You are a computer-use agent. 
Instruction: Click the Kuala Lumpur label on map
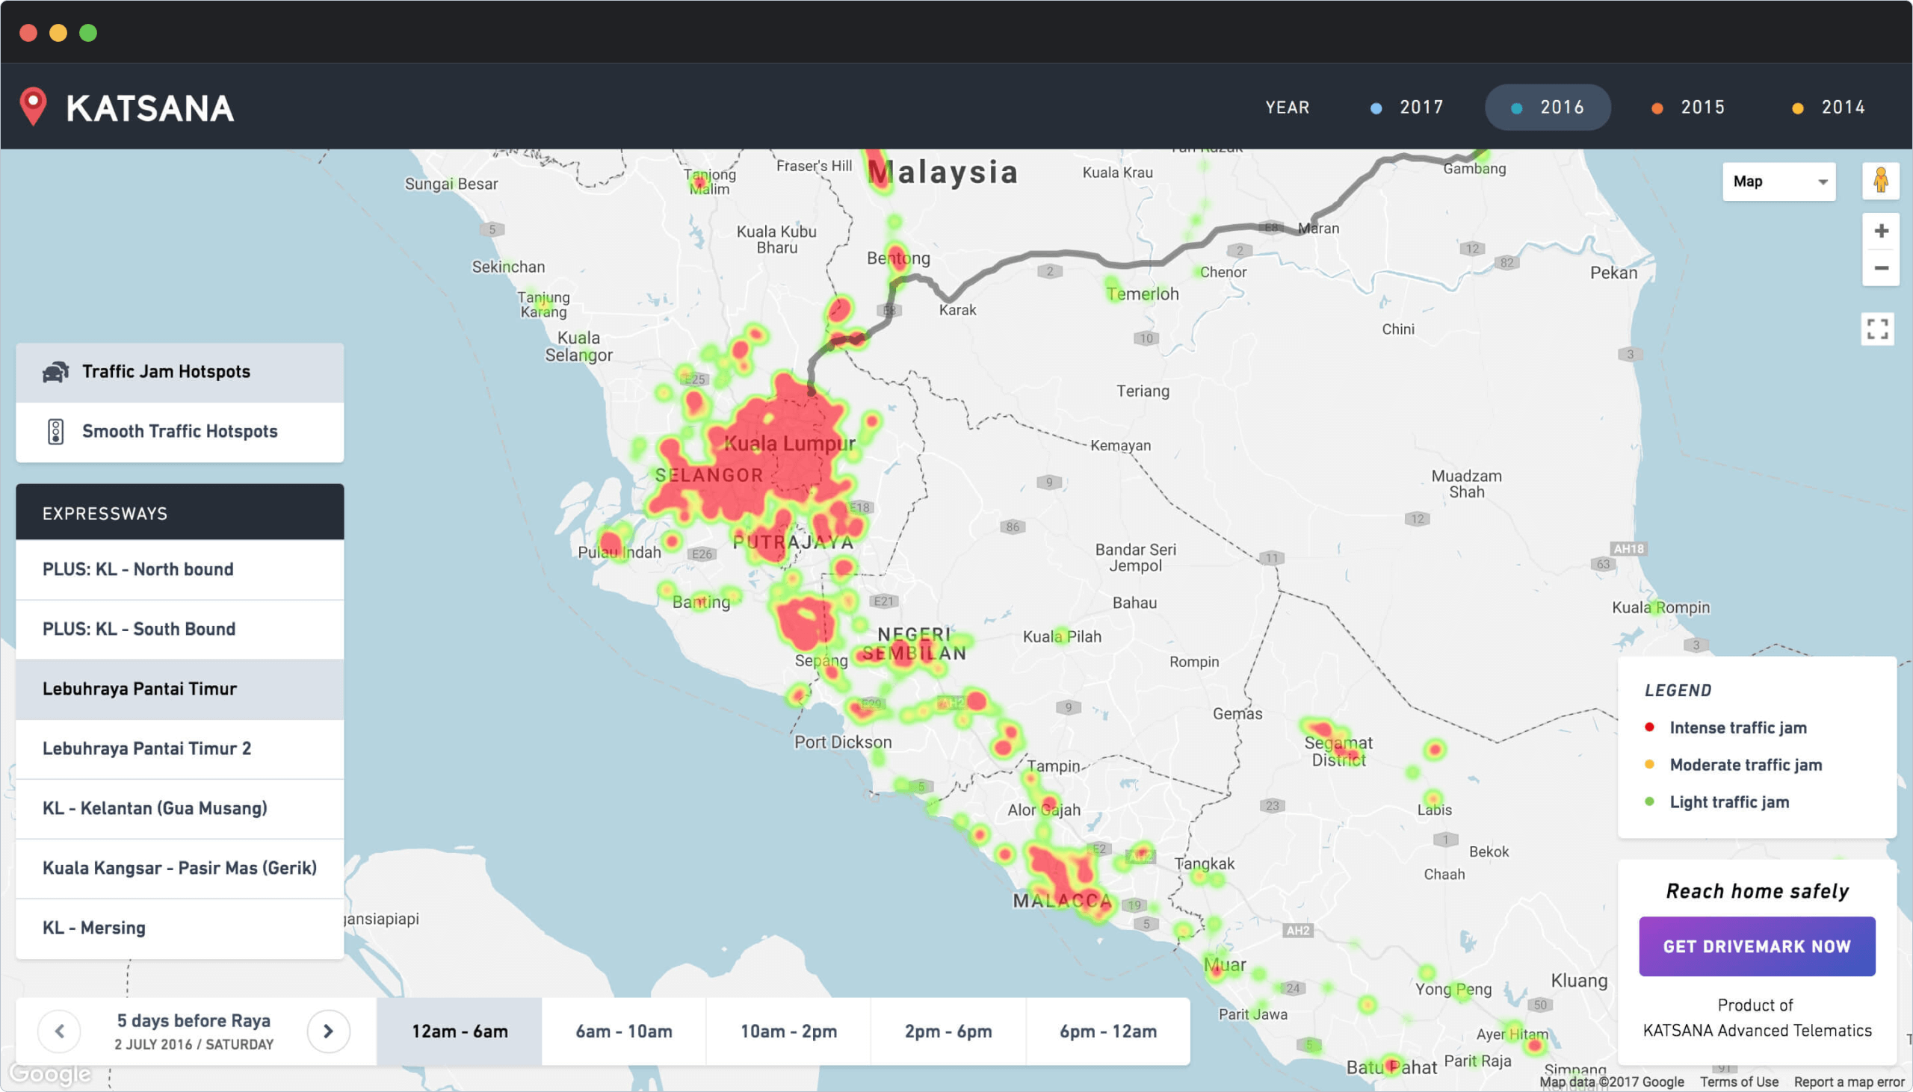pyautogui.click(x=789, y=443)
